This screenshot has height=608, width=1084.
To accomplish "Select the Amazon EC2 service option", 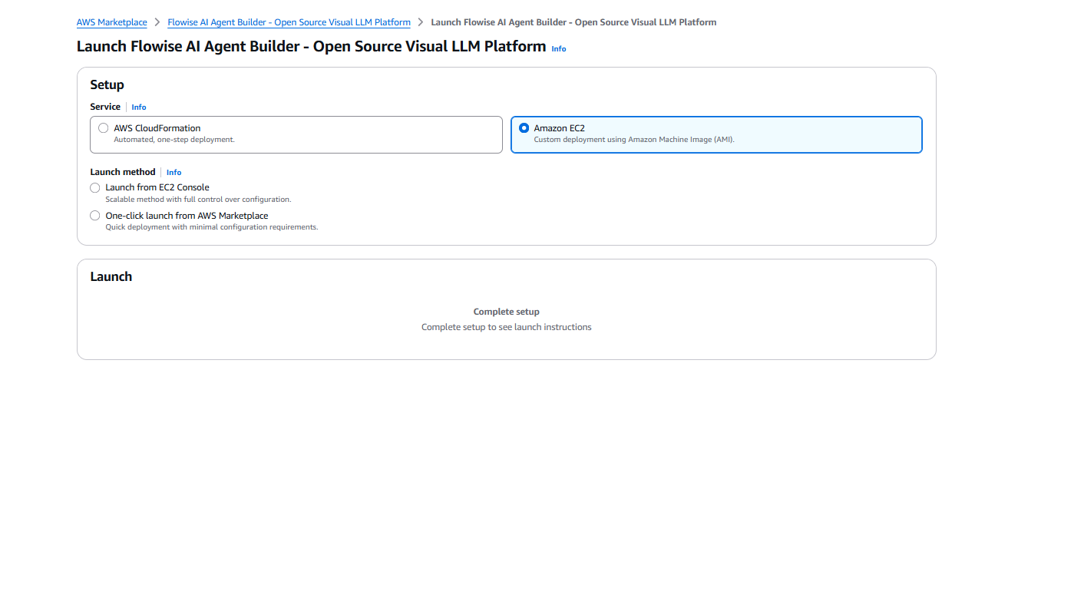I will pyautogui.click(x=716, y=134).
